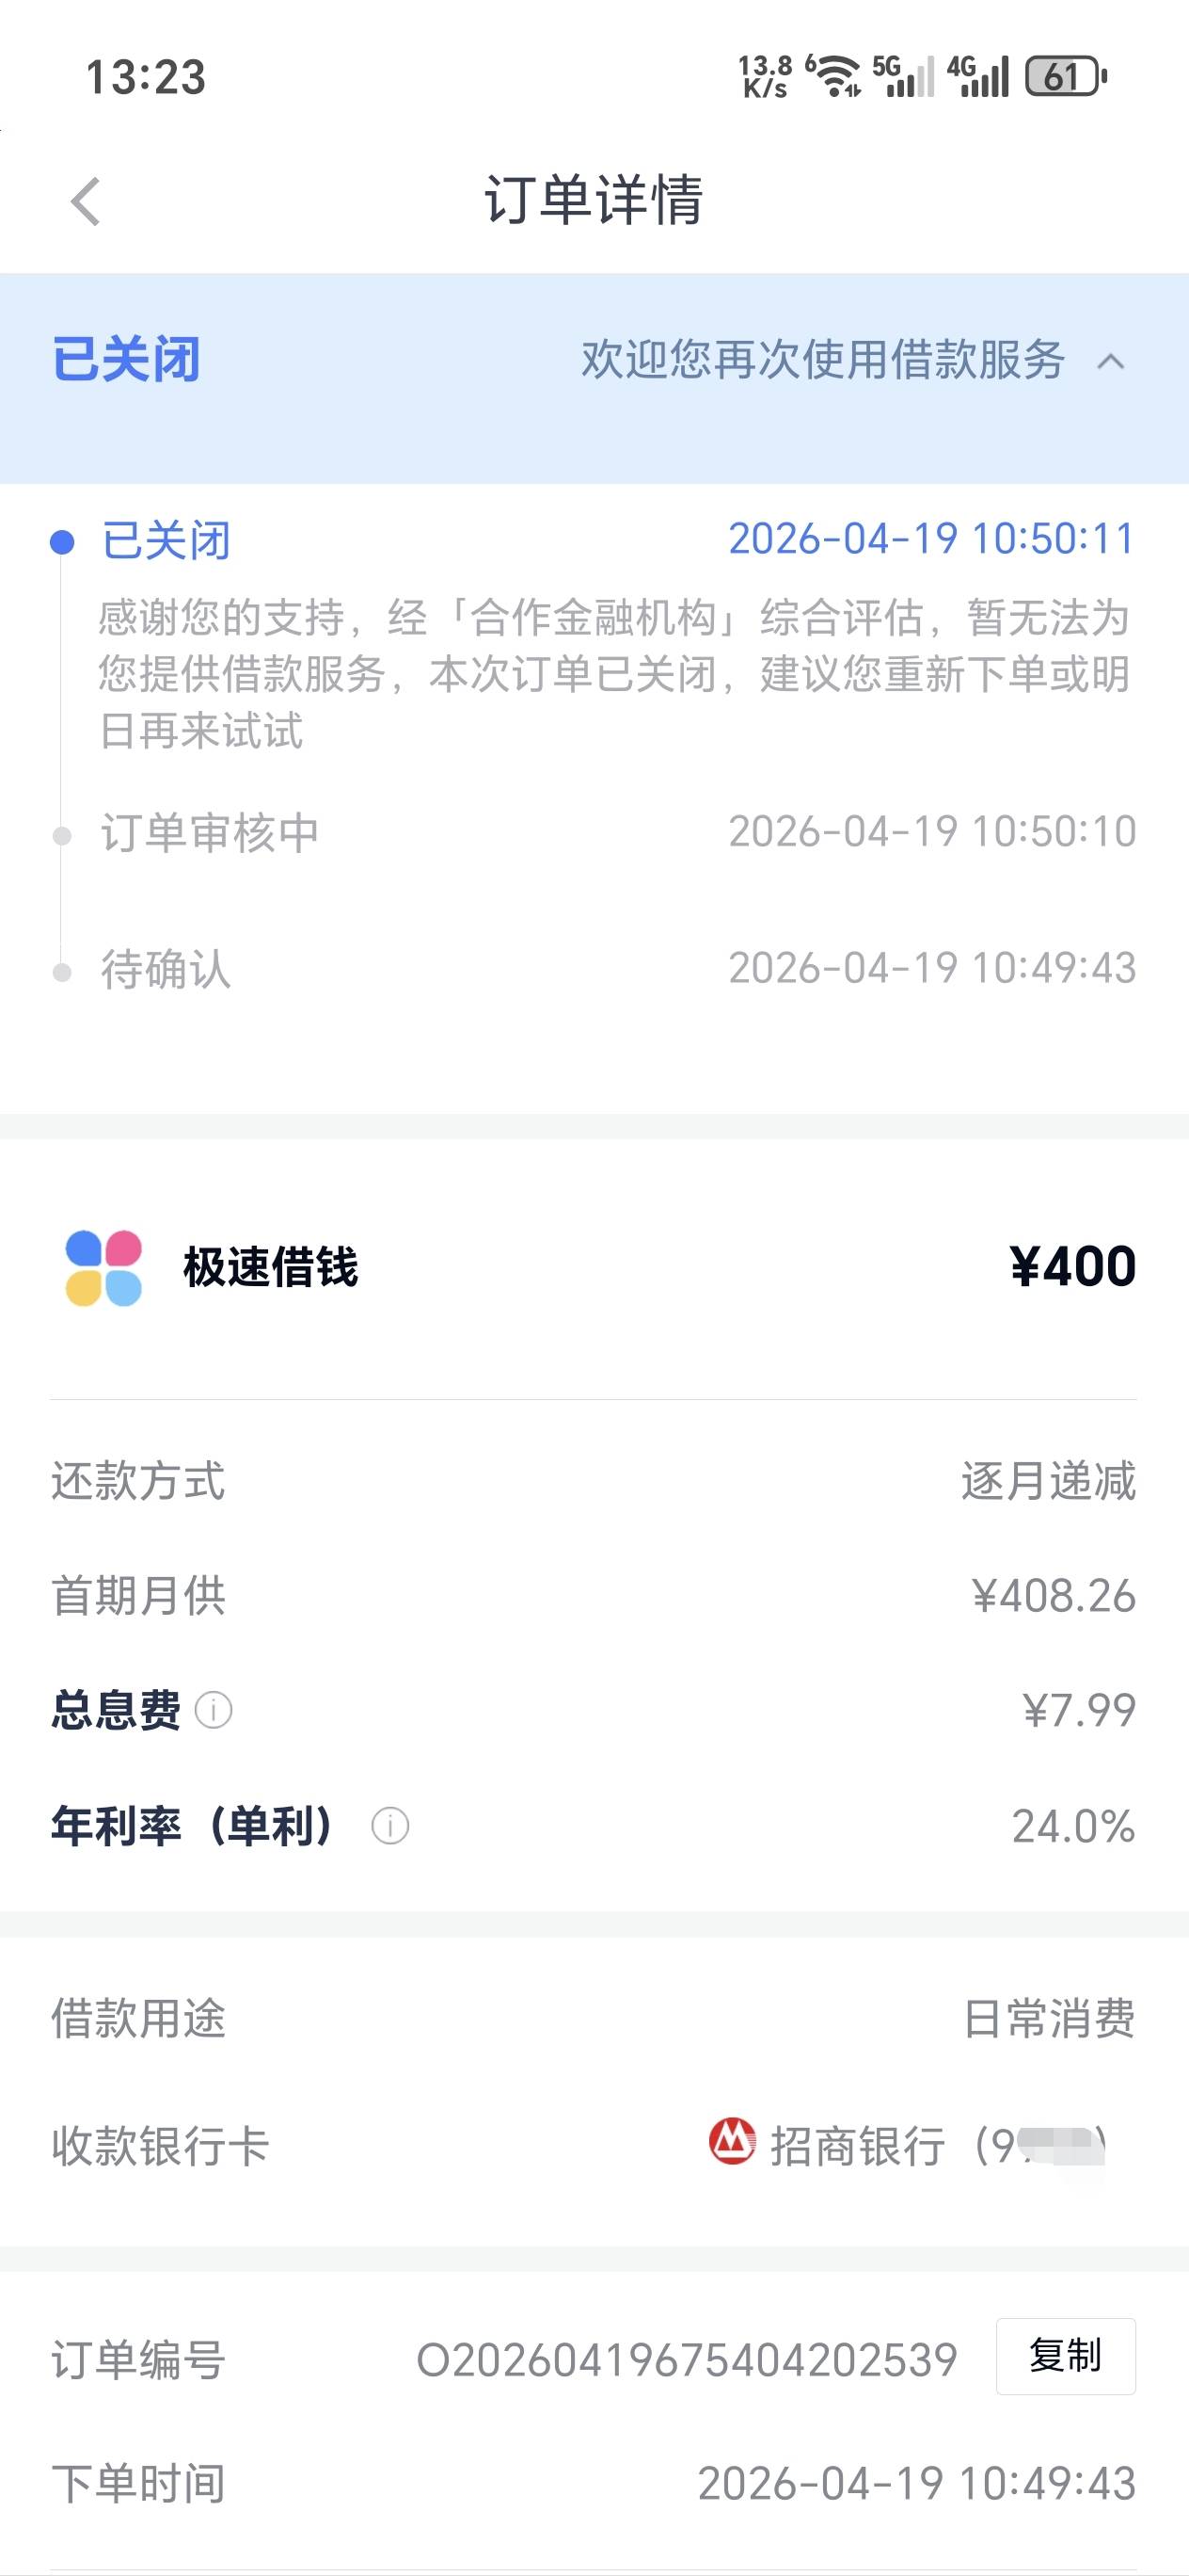Viewport: 1189px width, 2576px height.
Task: Tap the 还款方式 逐月递减 row
Action: (x=594, y=1481)
